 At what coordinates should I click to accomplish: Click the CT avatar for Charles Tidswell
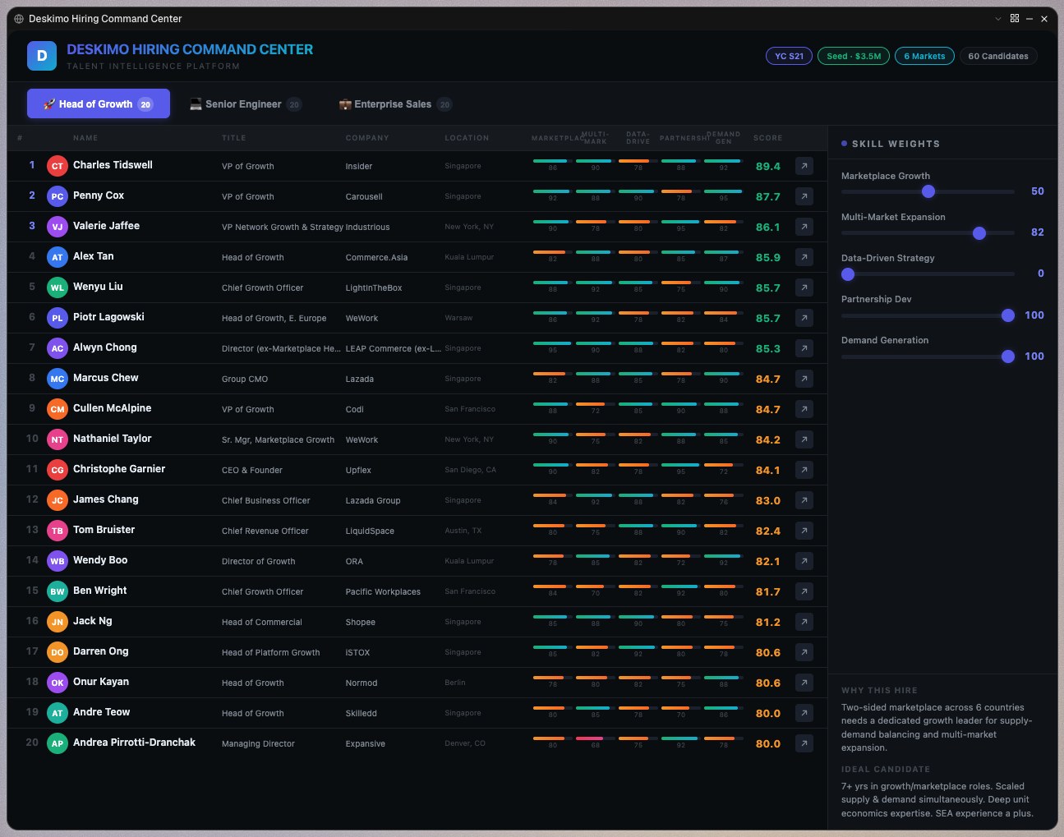click(58, 166)
